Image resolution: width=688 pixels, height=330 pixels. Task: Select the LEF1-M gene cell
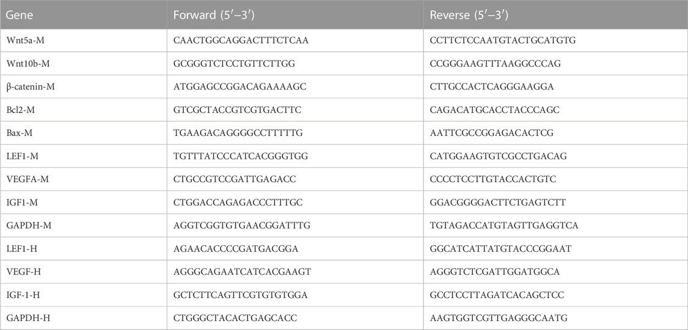(x=84, y=156)
